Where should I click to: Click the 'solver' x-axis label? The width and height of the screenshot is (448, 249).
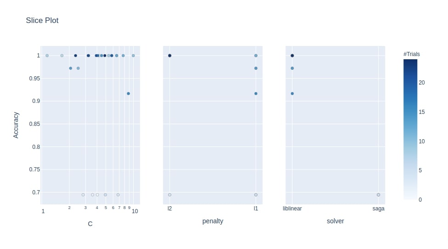coord(335,221)
